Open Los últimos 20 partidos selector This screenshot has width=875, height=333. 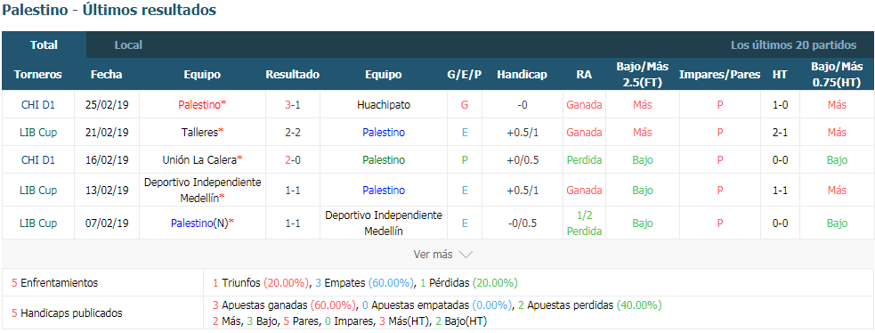tap(793, 45)
